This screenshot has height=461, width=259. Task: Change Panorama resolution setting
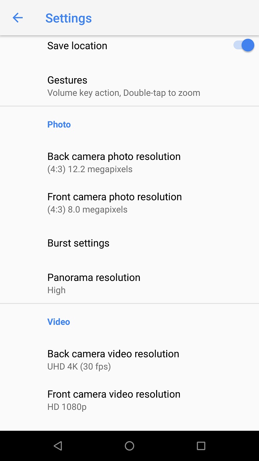tap(129, 283)
